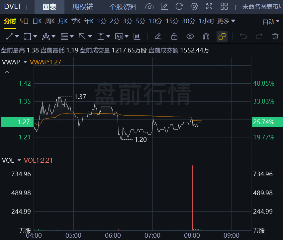Select 5分 timeframe
Image resolution: width=283 pixels, height=240 pixels.
141,21
